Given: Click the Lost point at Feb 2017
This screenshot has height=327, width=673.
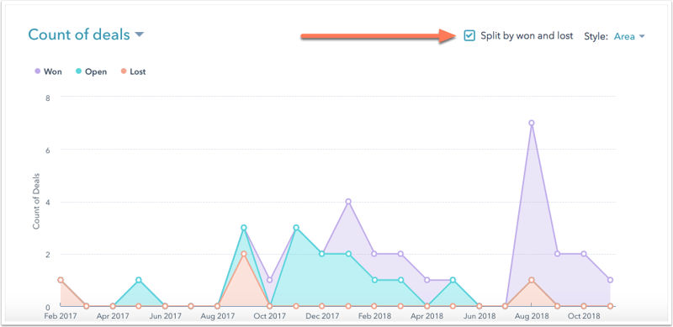Looking at the screenshot, I should point(61,280).
